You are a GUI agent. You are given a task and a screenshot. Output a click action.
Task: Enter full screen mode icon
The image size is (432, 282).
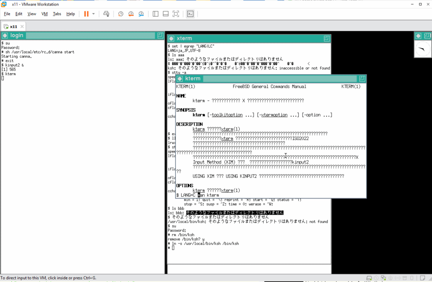point(176,14)
